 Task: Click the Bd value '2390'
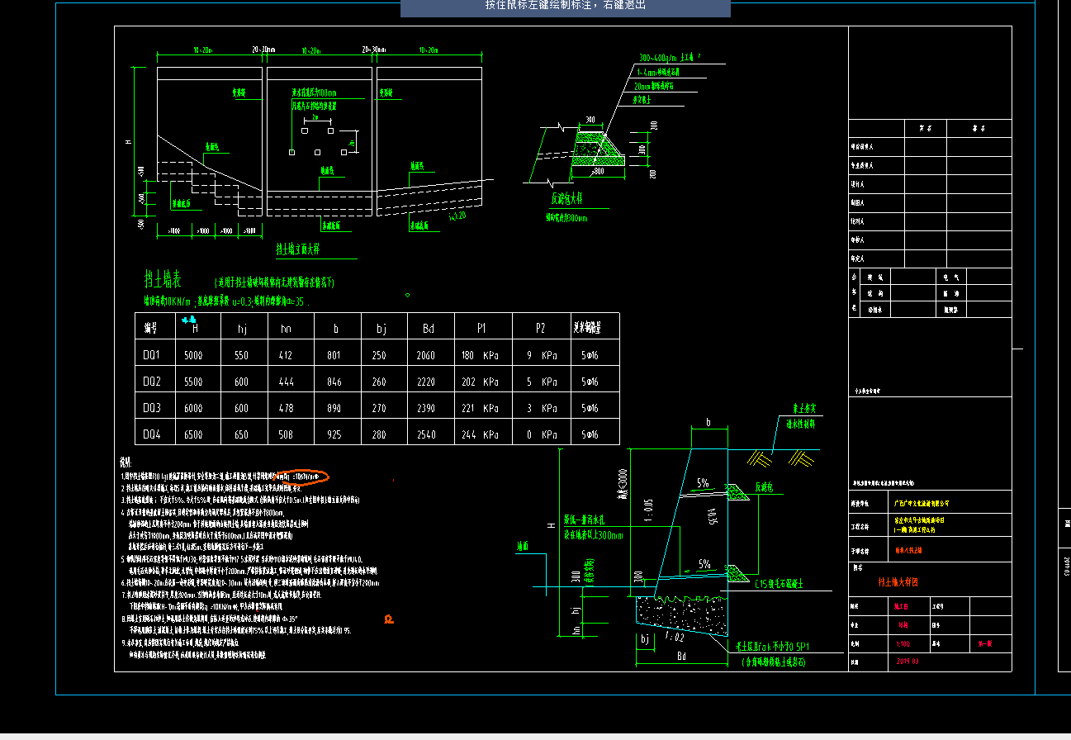coord(428,409)
